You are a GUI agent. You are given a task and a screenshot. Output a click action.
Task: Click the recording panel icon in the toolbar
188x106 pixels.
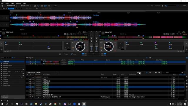click(x=49, y=6)
